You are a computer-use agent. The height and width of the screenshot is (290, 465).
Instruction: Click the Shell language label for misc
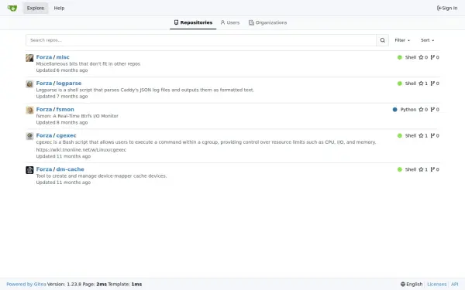pos(411,57)
